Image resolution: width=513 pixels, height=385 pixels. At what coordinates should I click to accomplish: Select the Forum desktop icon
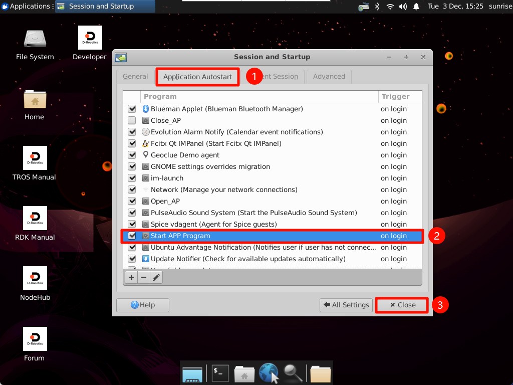tap(35, 344)
